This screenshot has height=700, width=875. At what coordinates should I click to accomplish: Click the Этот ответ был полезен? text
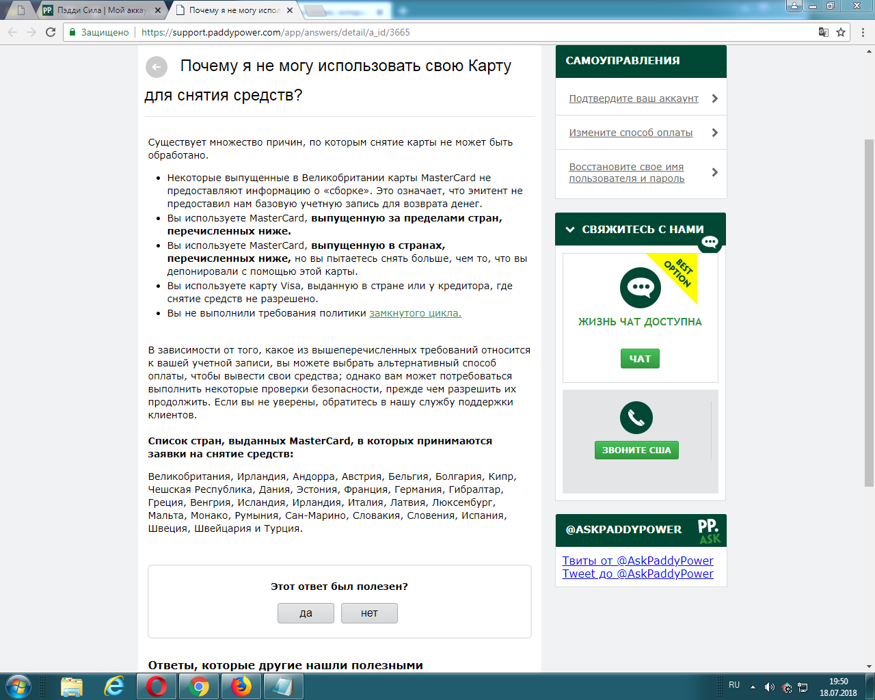[x=339, y=587]
